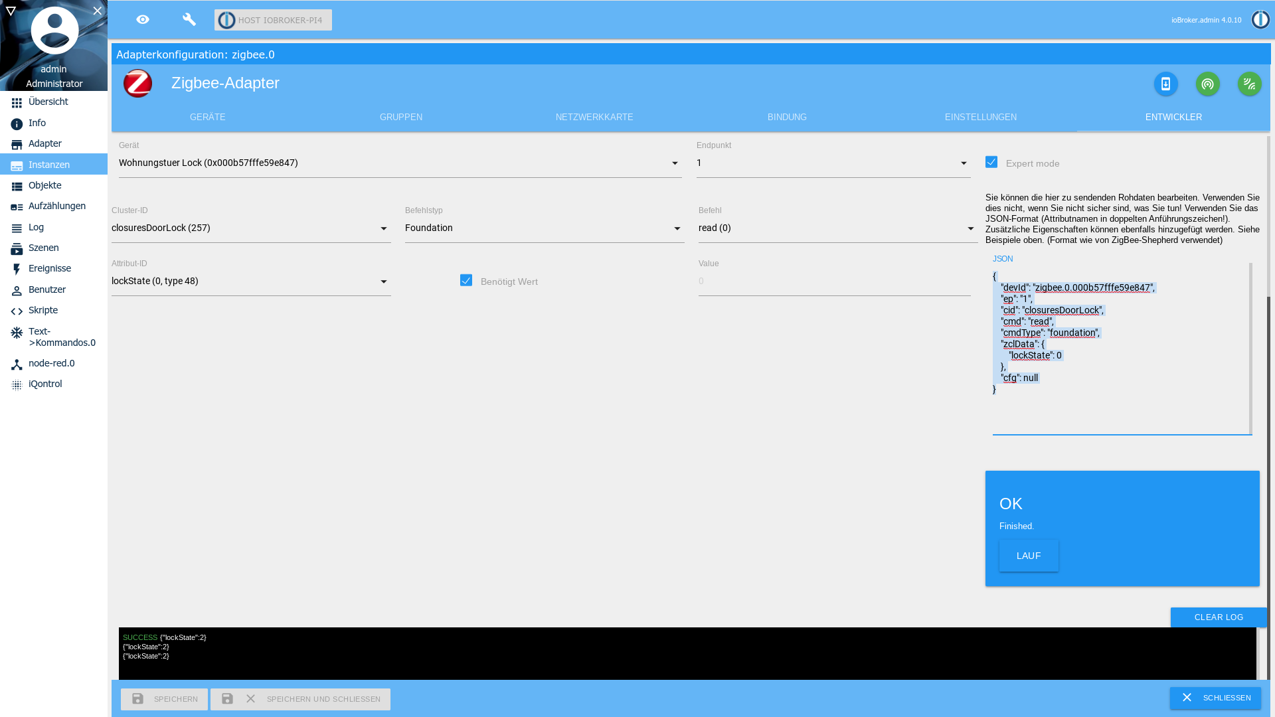Viewport: 1275px width, 717px height.
Task: Switch to the Bindung tab
Action: point(787,117)
